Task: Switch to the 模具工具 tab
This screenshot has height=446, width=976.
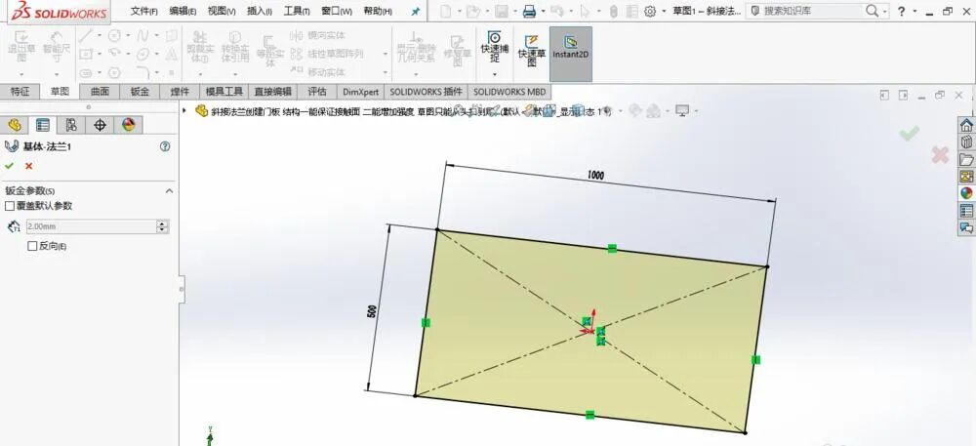Action: 224,92
